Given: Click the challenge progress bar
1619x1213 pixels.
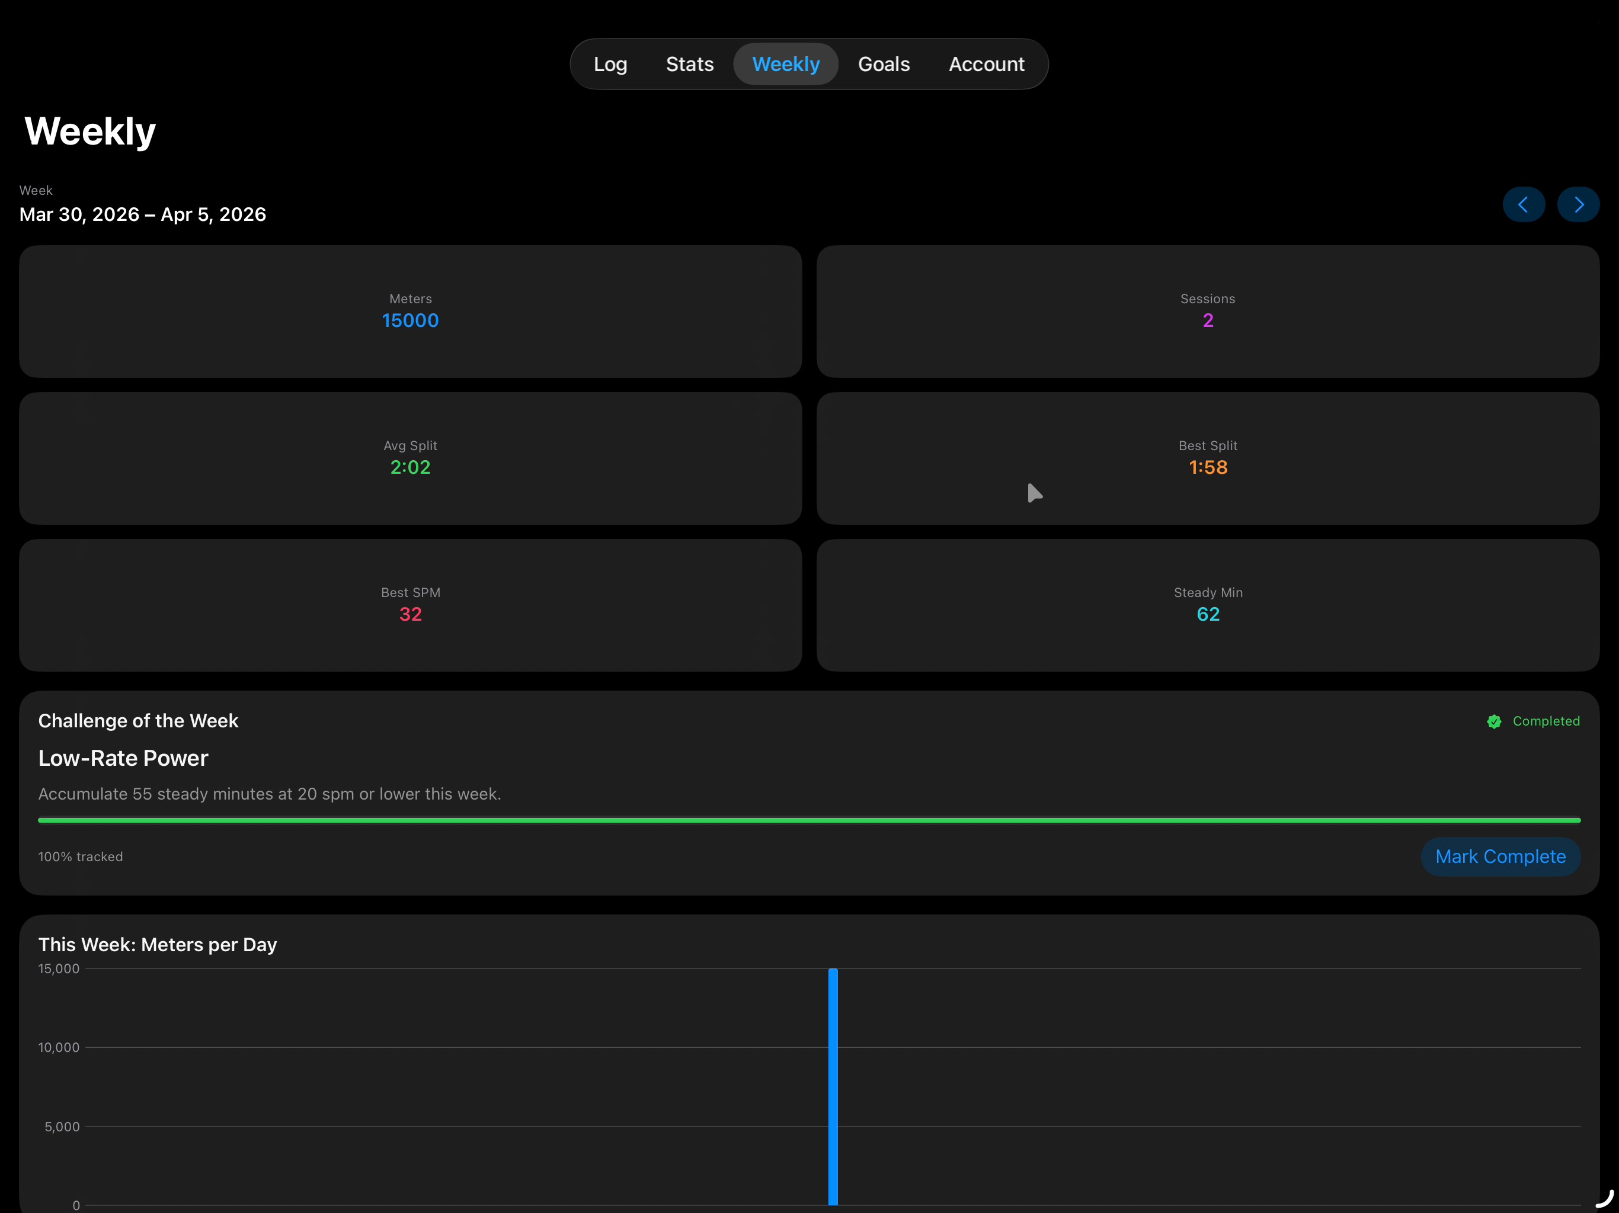Looking at the screenshot, I should 809,820.
